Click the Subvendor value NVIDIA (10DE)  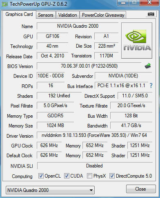[123, 76]
